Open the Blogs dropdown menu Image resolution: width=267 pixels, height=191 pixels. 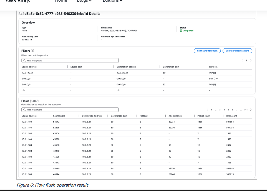pyautogui.click(x=84, y=1)
